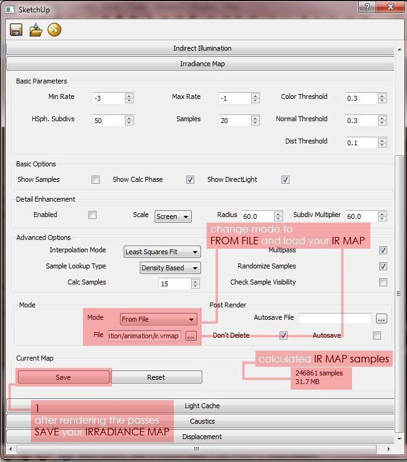Screen dimensions: 407x462
Task: Decrease Samples with down arrow
Action: click(x=255, y=123)
